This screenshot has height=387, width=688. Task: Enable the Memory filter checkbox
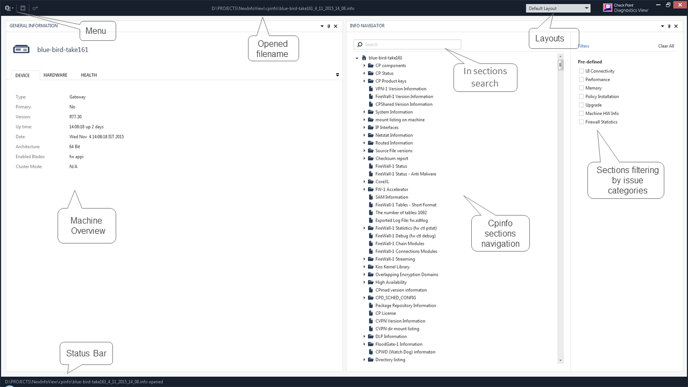(581, 88)
